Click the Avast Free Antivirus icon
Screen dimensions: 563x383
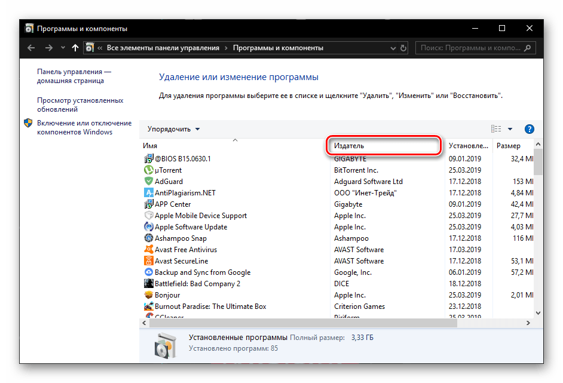[x=149, y=250]
